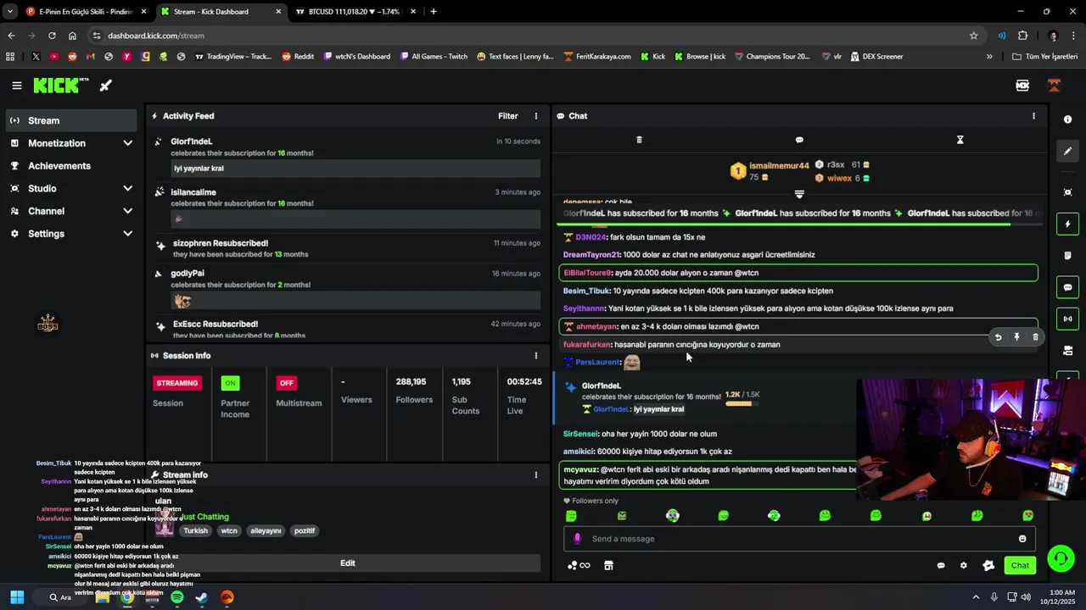Click the speech bubble icon under the Chat header
The image size is (1086, 610).
pos(799,140)
